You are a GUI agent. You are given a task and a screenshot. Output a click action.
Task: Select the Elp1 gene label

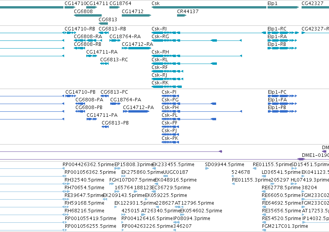(272, 3)
